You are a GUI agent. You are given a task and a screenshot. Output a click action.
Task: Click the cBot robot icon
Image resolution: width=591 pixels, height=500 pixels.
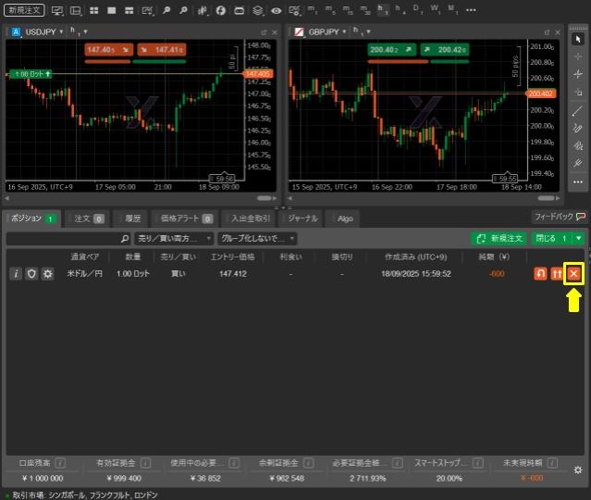coord(239,10)
